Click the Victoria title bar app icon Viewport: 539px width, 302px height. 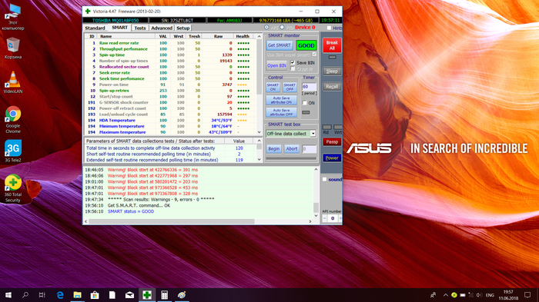(x=88, y=12)
